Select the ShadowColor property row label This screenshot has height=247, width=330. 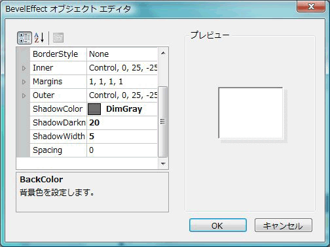[x=58, y=109]
